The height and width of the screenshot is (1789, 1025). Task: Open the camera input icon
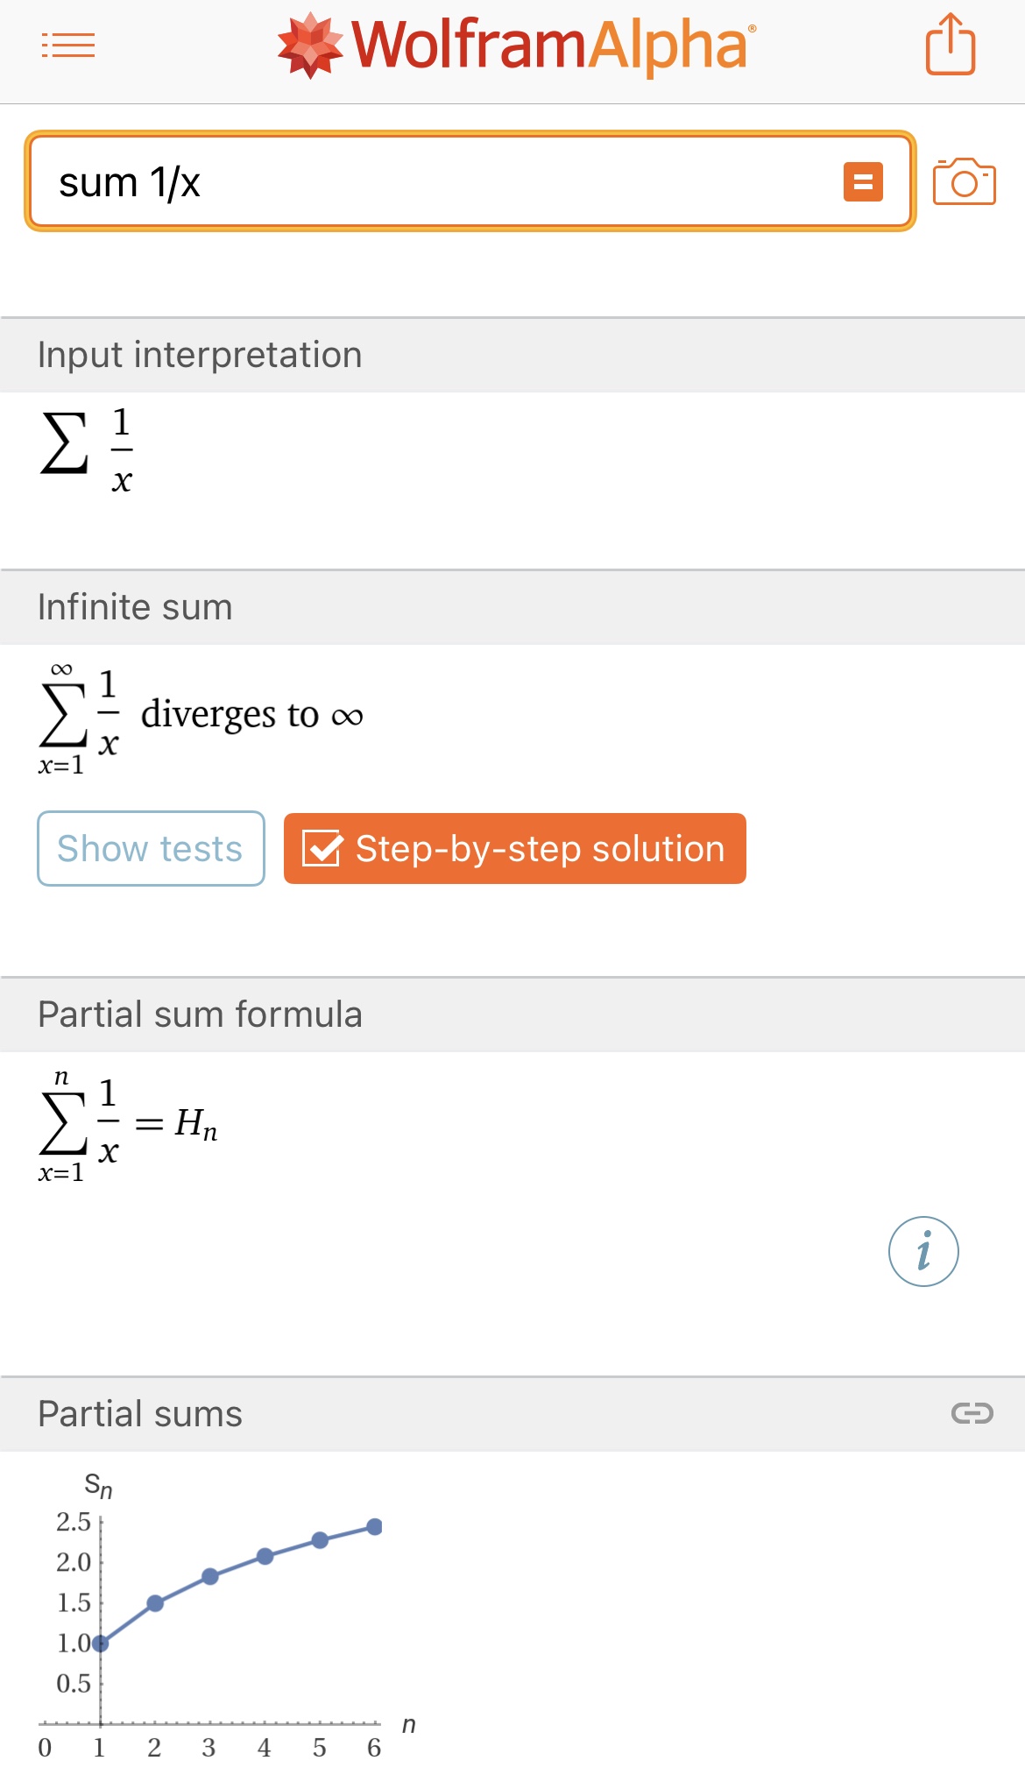[x=964, y=181]
